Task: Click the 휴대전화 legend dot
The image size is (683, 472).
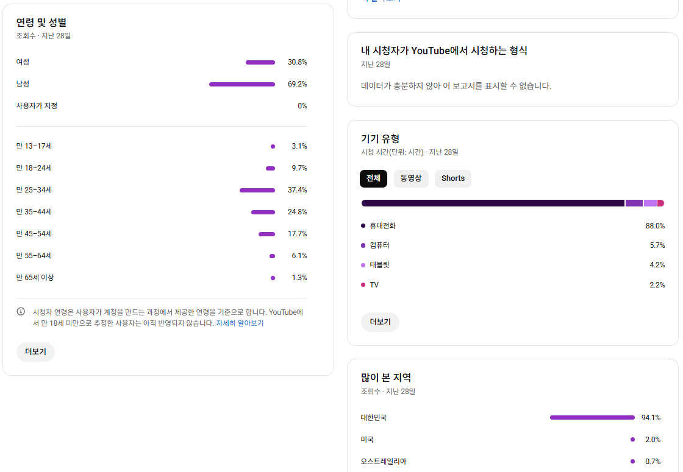Action: pos(363,226)
